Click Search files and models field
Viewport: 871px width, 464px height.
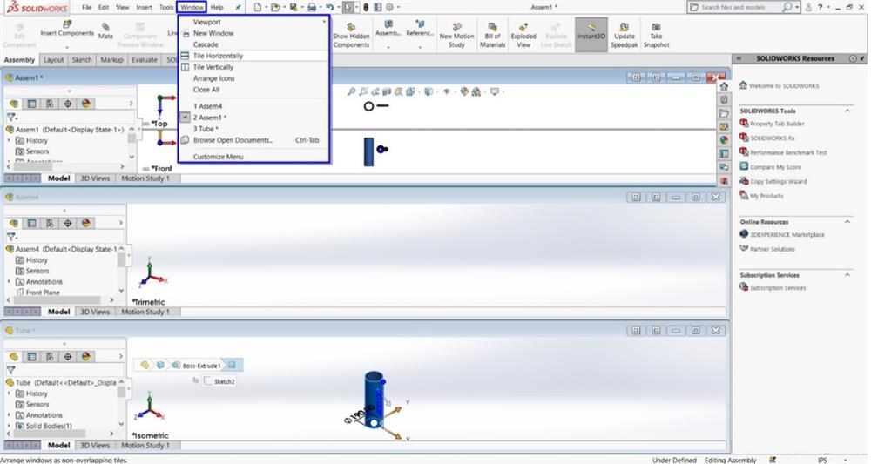click(x=734, y=7)
